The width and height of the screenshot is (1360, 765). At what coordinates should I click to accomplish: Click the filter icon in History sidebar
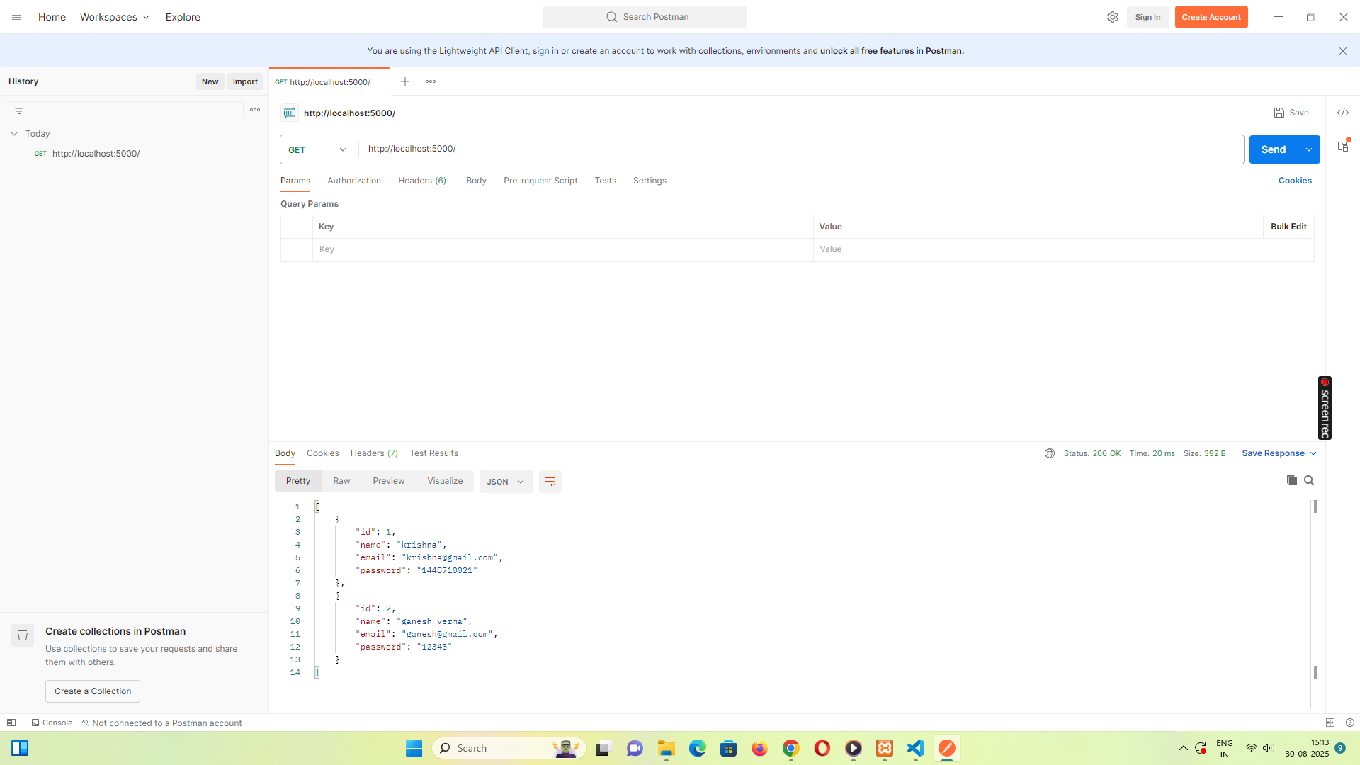coord(19,110)
